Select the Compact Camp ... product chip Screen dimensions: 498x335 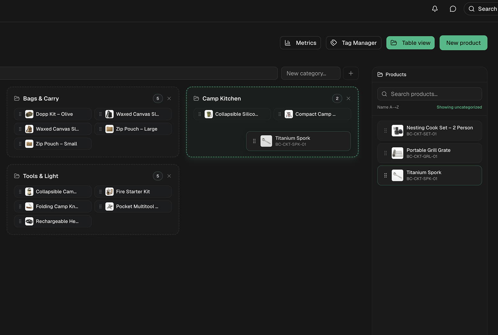313,114
